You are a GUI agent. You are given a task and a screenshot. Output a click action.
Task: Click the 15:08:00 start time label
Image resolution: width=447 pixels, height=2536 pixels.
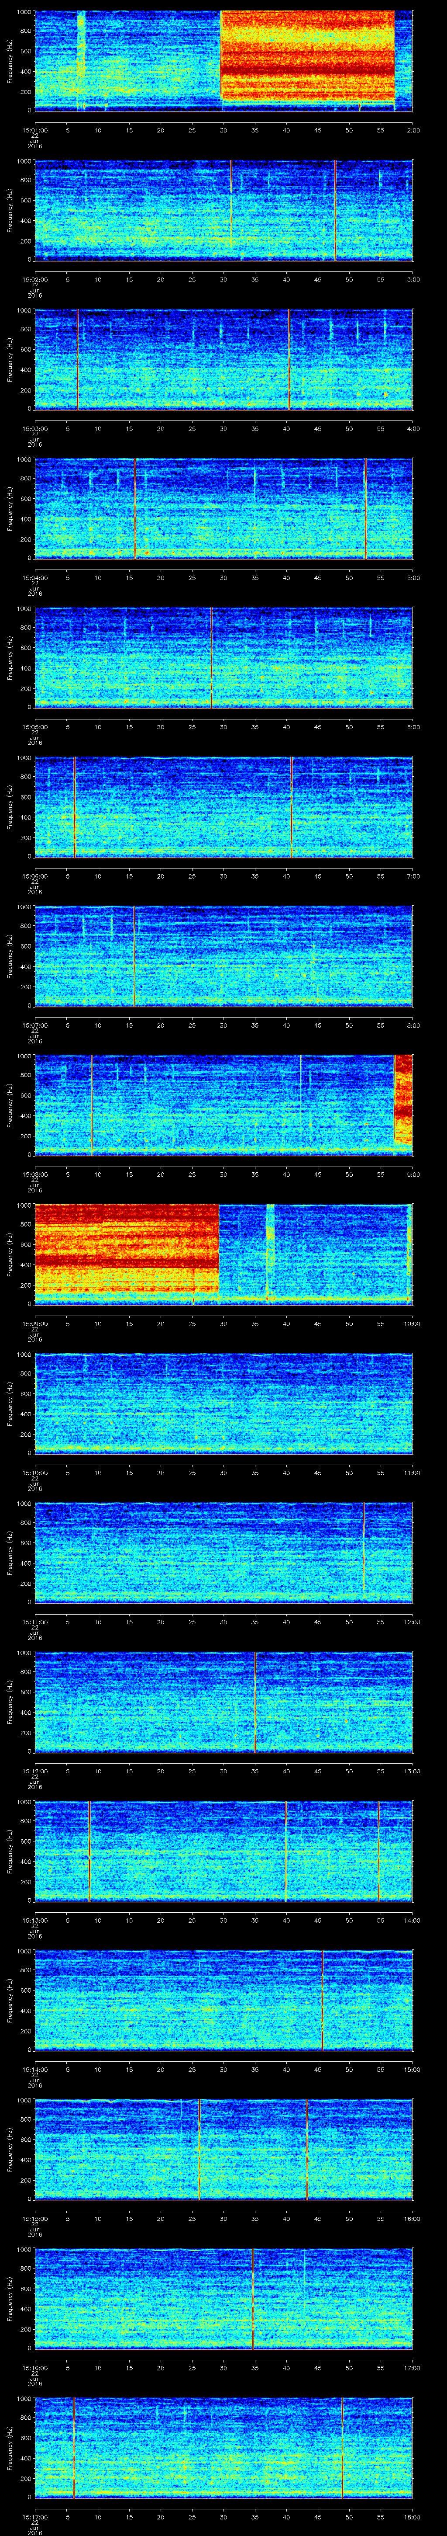point(35,1174)
